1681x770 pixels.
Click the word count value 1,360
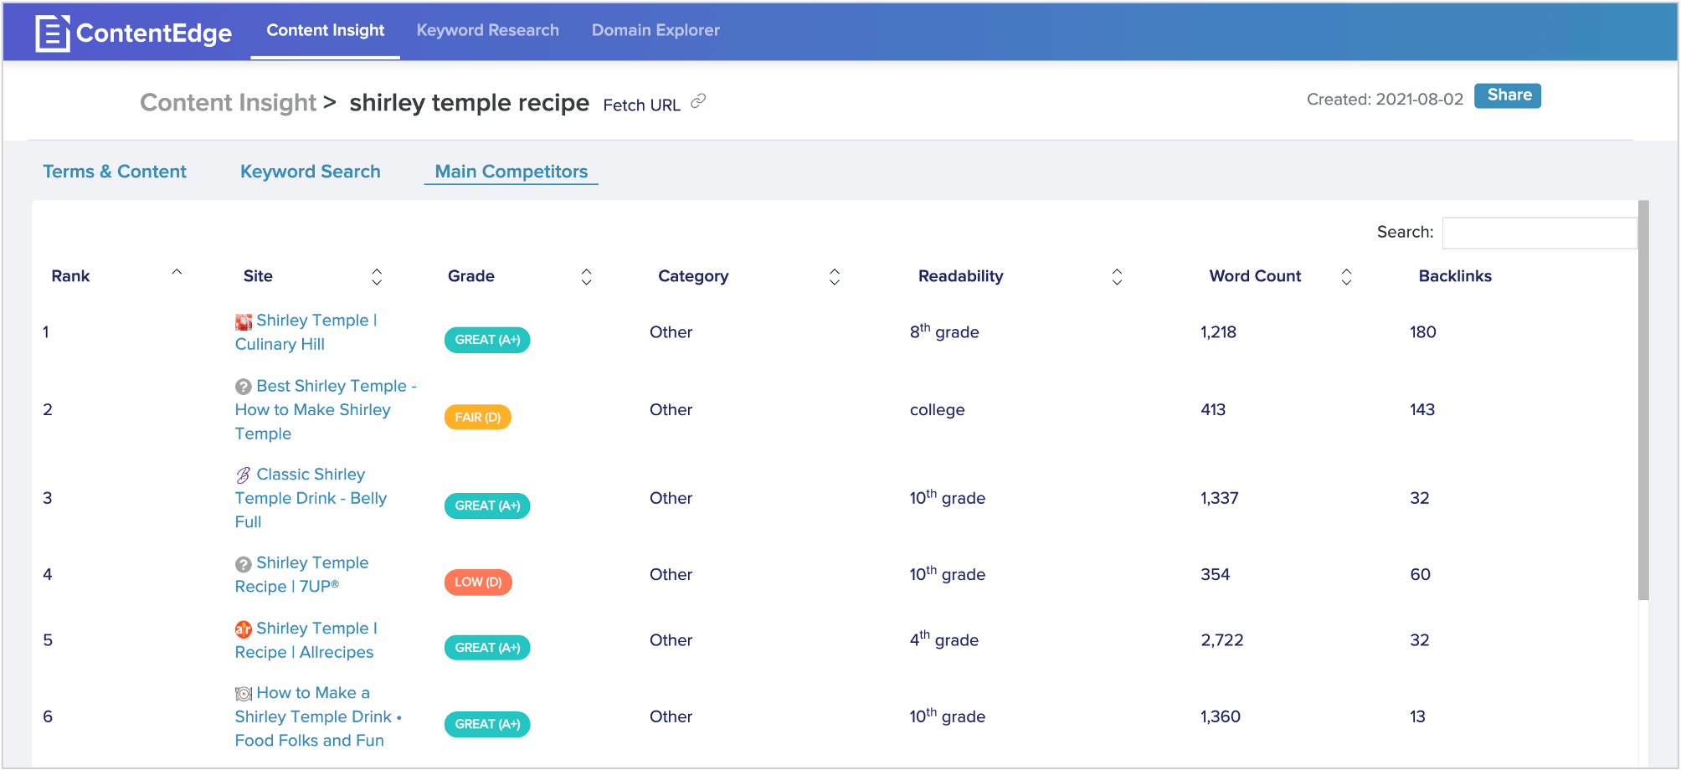(1221, 717)
